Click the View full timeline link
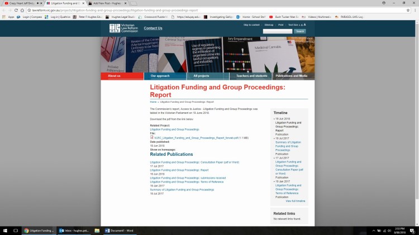Image resolution: width=419 pixels, height=235 pixels. click(295, 200)
